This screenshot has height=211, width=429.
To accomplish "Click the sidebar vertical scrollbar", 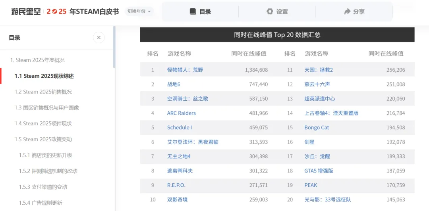I will point(114,47).
